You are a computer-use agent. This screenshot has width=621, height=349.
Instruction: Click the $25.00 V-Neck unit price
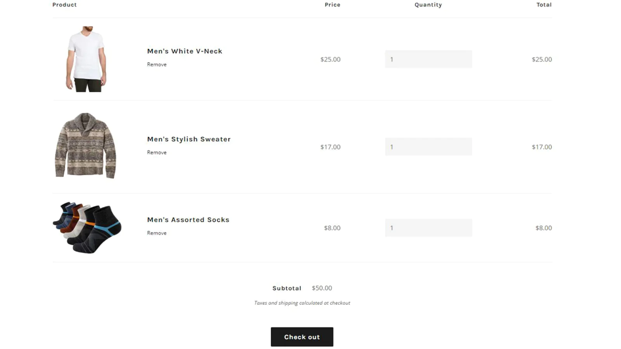330,59
